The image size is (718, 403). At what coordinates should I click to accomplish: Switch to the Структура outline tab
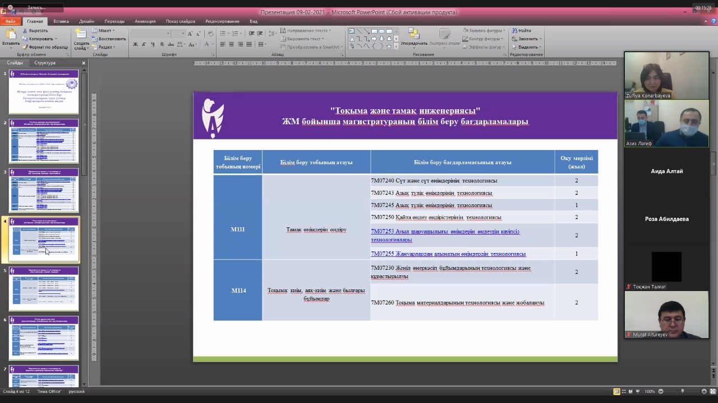click(x=44, y=63)
